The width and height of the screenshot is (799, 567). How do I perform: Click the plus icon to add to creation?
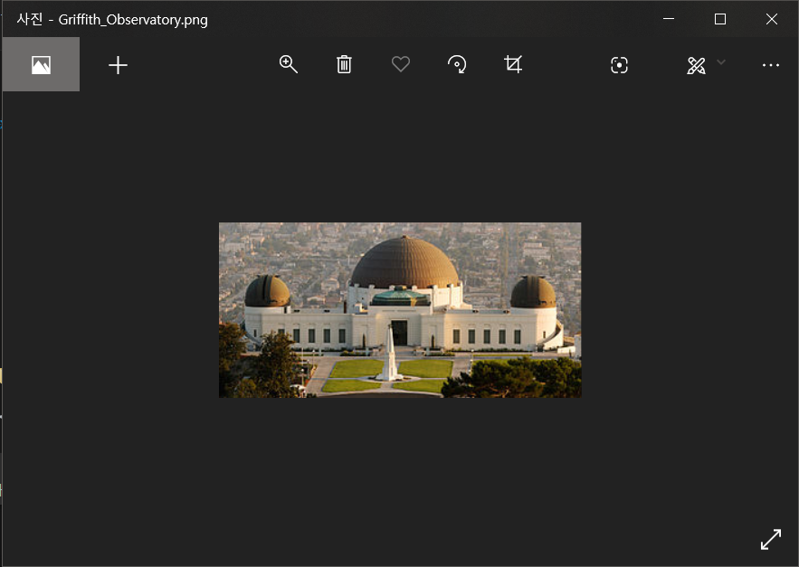coord(118,65)
